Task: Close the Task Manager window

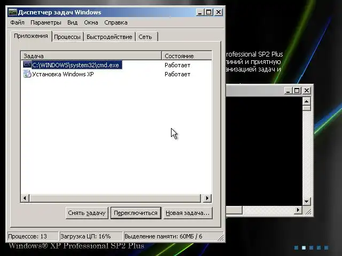Action: tap(219, 12)
